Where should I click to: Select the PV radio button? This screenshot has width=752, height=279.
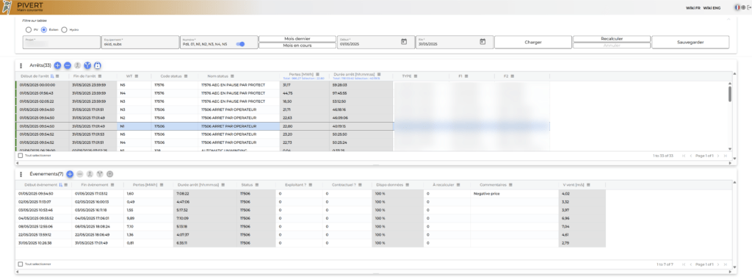pyautogui.click(x=29, y=29)
